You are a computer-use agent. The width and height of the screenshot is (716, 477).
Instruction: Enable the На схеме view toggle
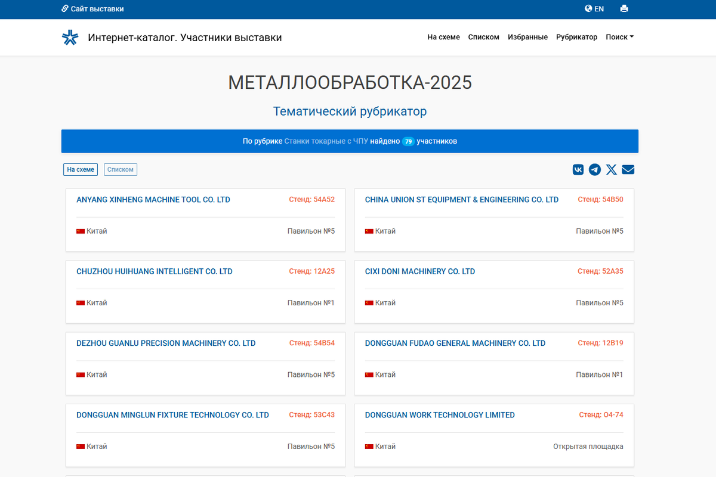tap(80, 169)
